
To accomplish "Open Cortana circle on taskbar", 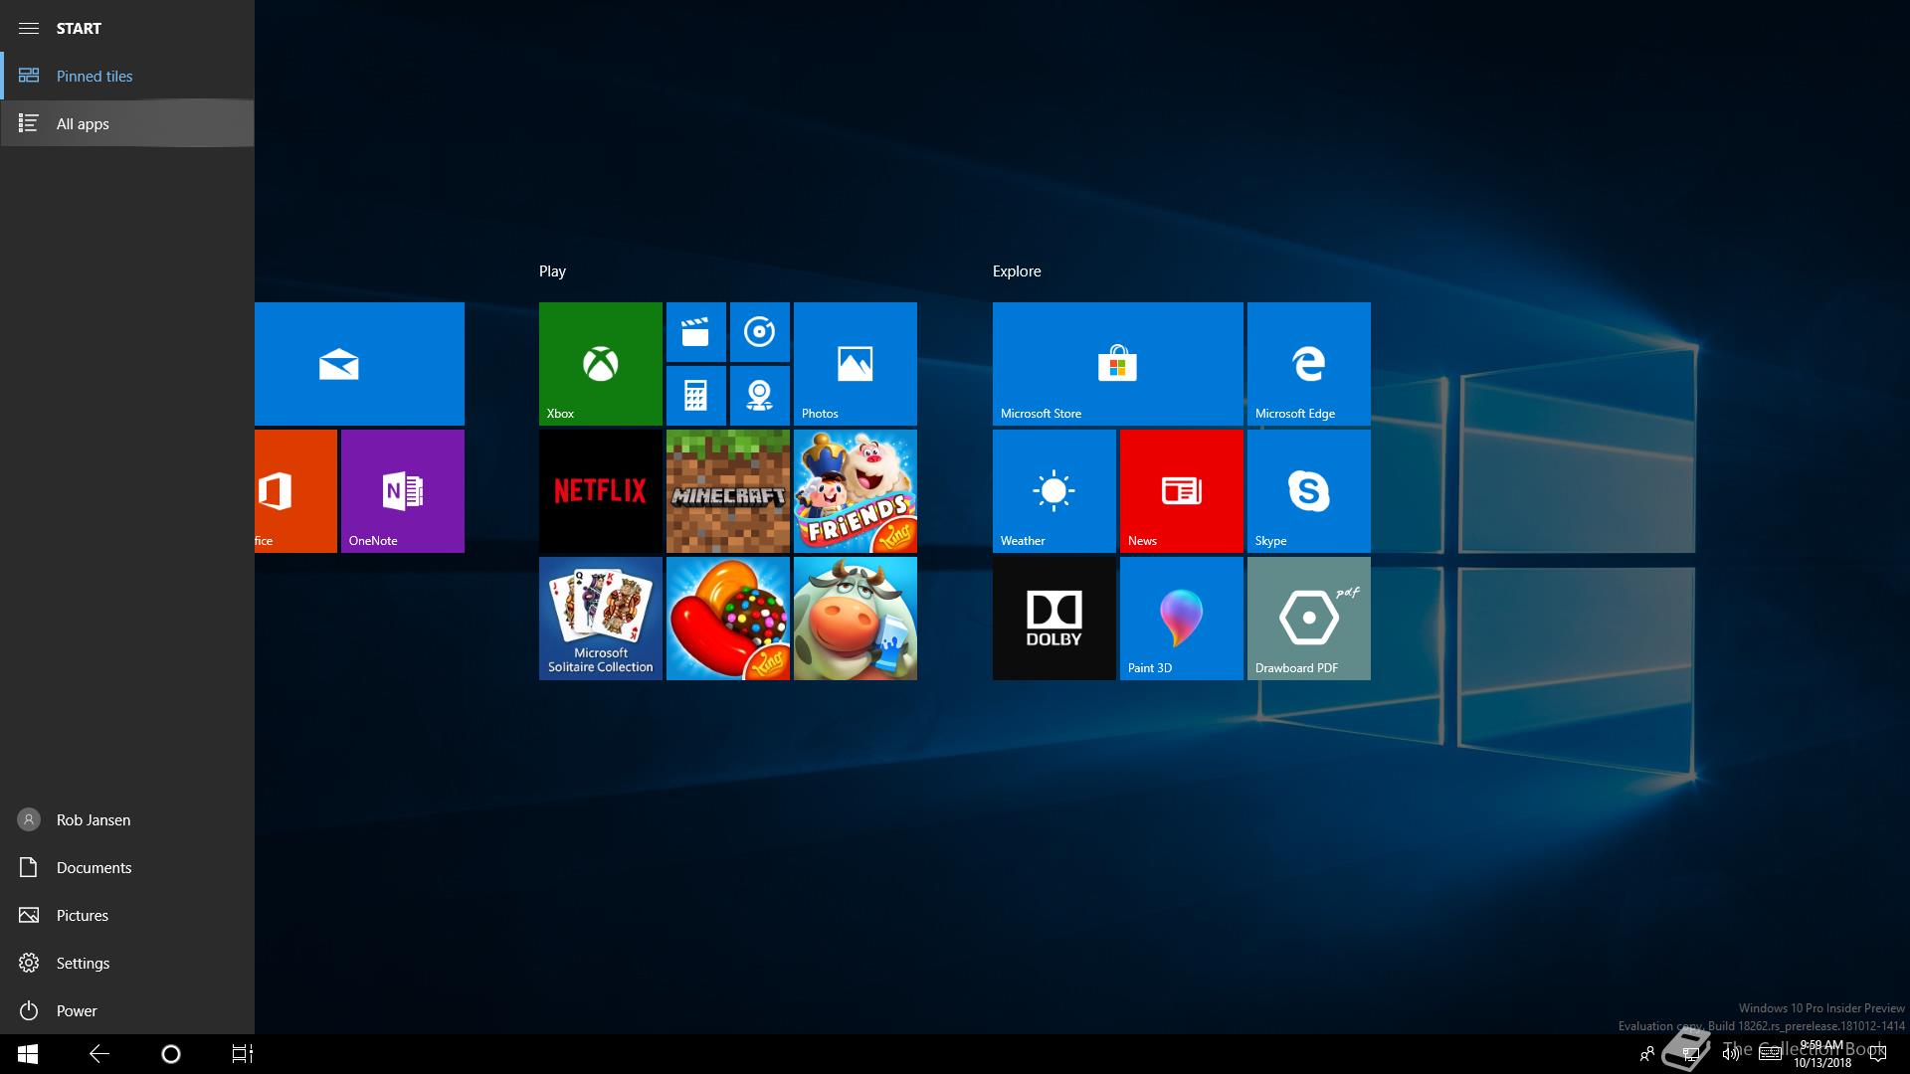I will coord(170,1054).
